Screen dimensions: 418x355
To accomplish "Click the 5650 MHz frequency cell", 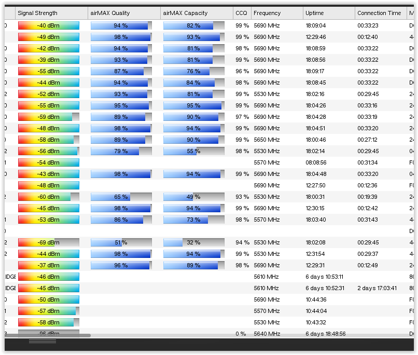I will point(267,140).
